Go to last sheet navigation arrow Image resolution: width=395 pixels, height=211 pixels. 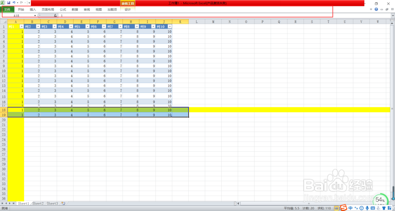tap(13, 203)
